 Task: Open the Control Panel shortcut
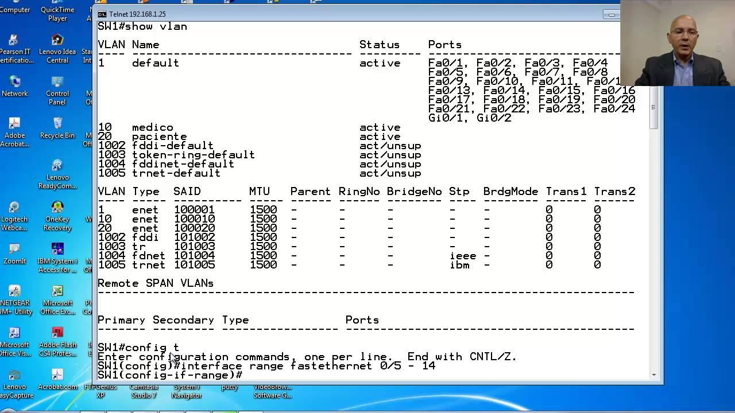pyautogui.click(x=57, y=90)
